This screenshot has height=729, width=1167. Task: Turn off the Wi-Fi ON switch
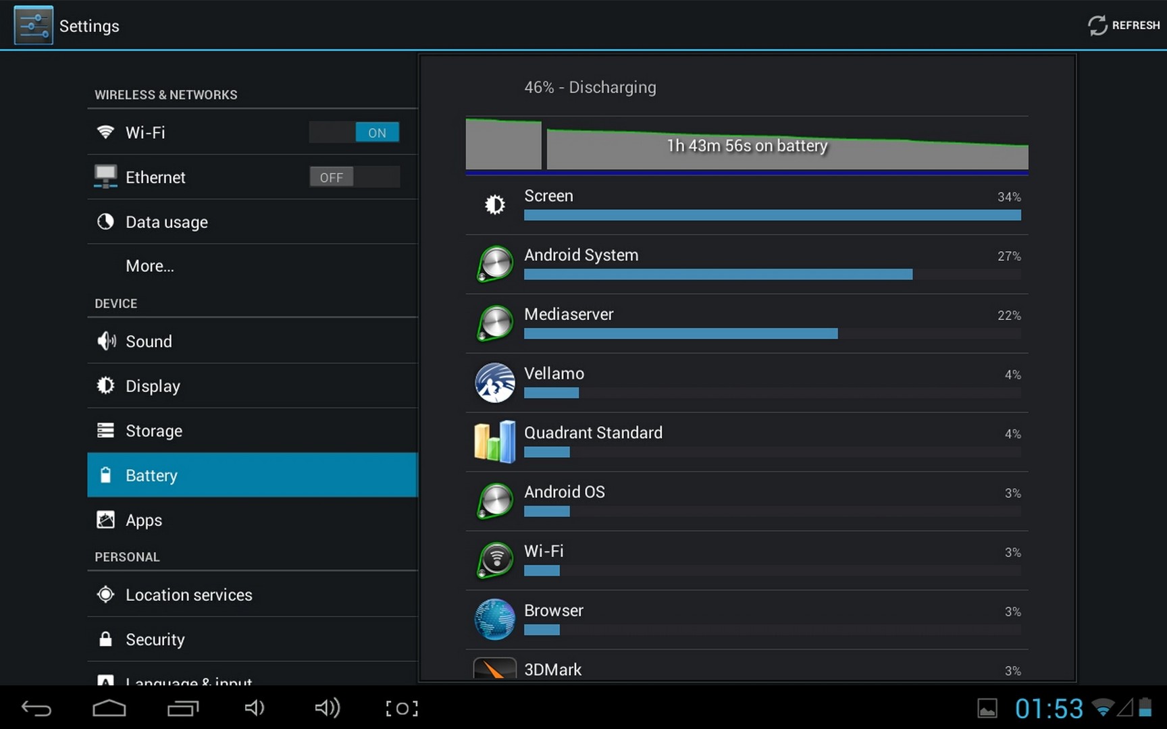point(354,132)
